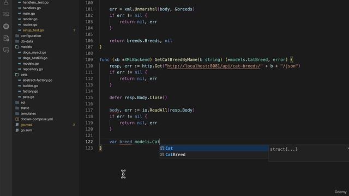Open the Remote Explorer activity bar icon
This screenshot has width=349, height=196.
point(6,14)
